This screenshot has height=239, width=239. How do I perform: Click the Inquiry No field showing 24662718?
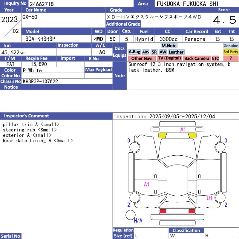pyautogui.click(x=81, y=4)
